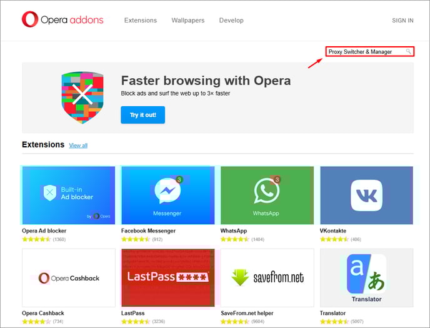Click the Faster browsing with Opera headline
This screenshot has width=430, height=328.
coord(206,81)
